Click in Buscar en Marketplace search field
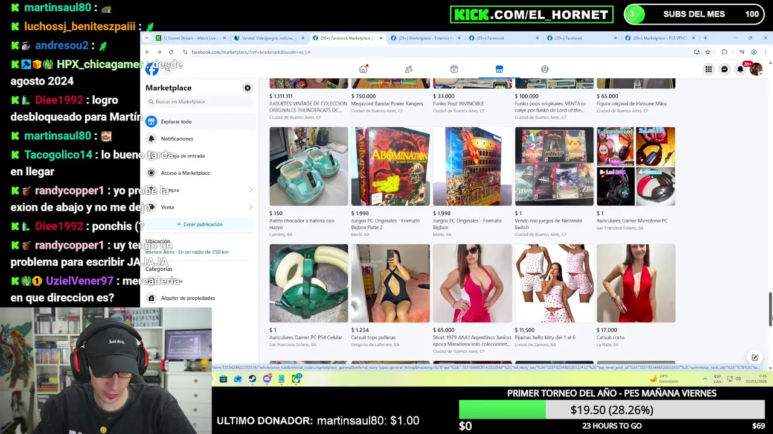 199,102
